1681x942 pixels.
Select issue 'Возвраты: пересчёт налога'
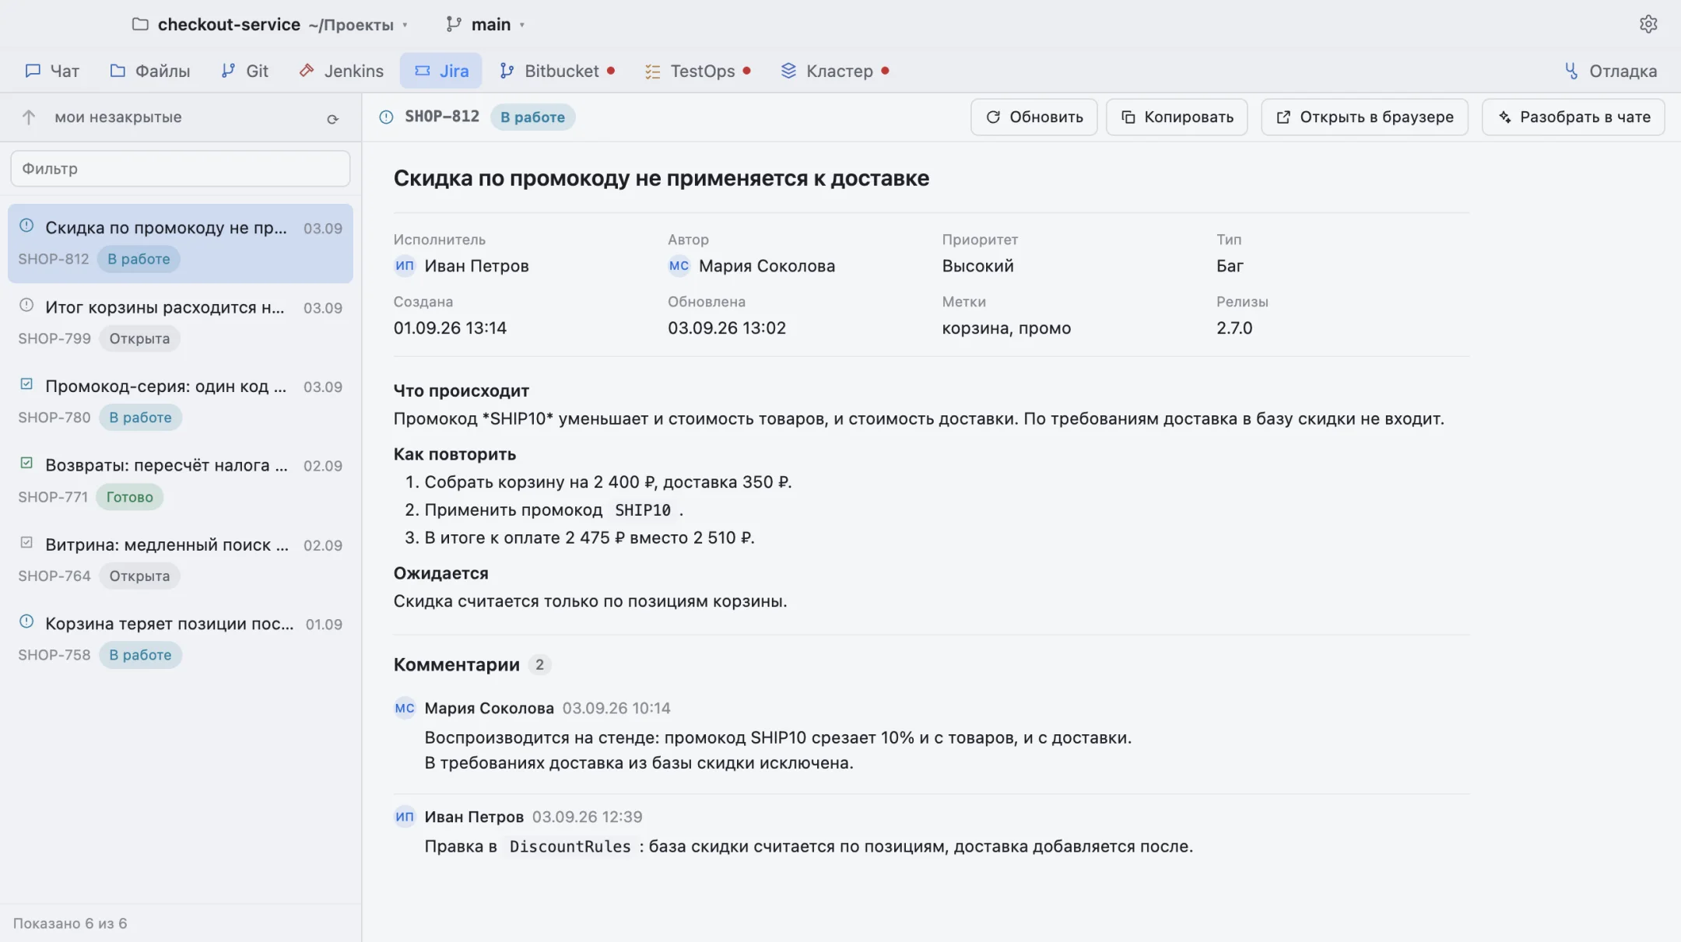[x=181, y=481]
